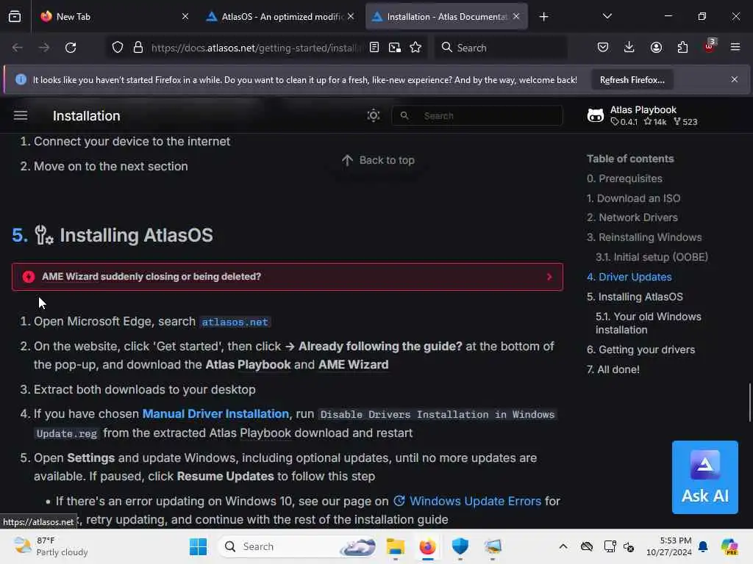
Task: Close the New Tab tab
Action: click(185, 17)
